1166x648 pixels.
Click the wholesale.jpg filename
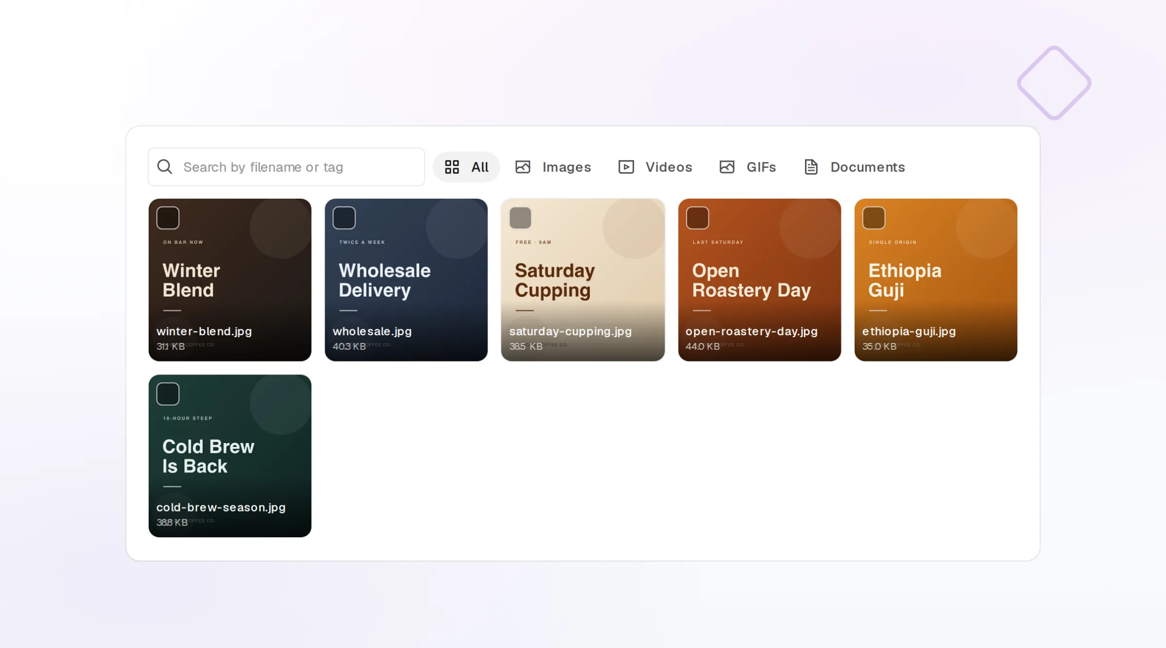click(372, 331)
